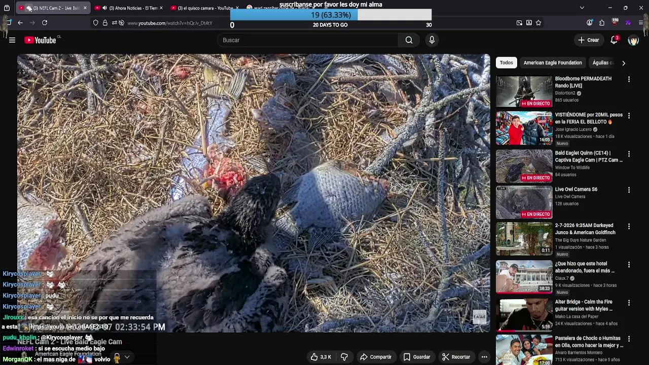Reload the current YouTube page
The width and height of the screenshot is (649, 365).
(x=45, y=23)
